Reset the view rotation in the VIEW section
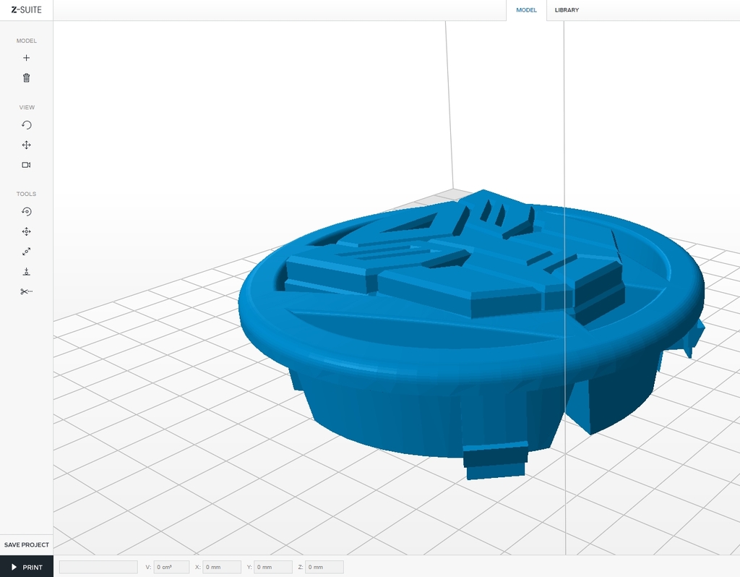Image resolution: width=740 pixels, height=577 pixels. [26, 124]
